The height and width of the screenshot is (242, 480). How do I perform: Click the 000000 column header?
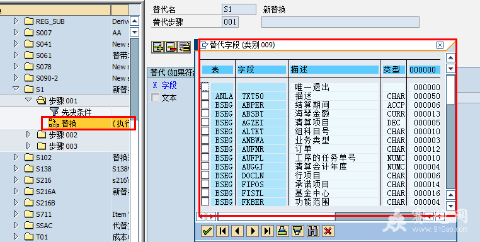pos(425,69)
